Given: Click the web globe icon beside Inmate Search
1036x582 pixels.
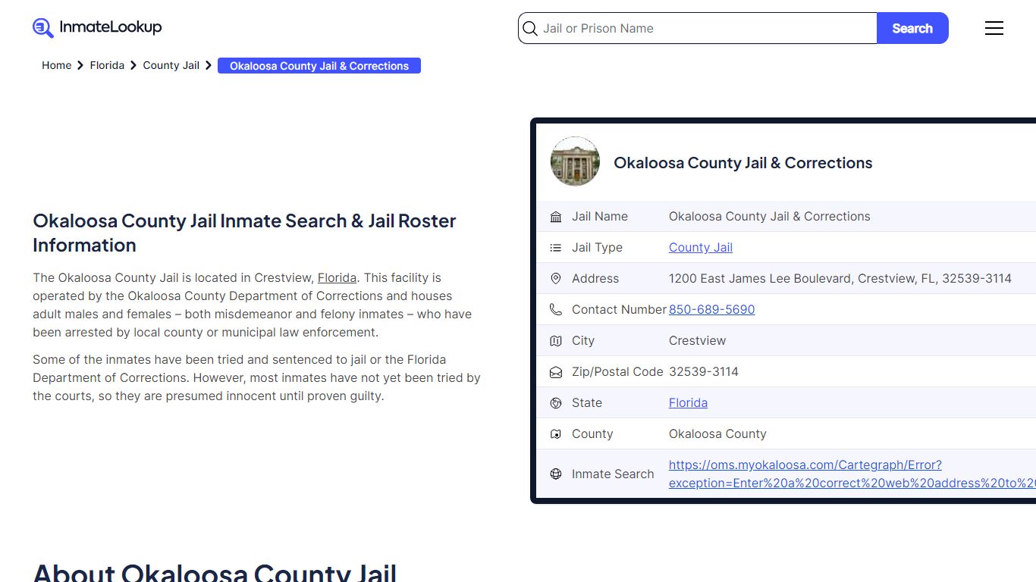Looking at the screenshot, I should (x=556, y=474).
